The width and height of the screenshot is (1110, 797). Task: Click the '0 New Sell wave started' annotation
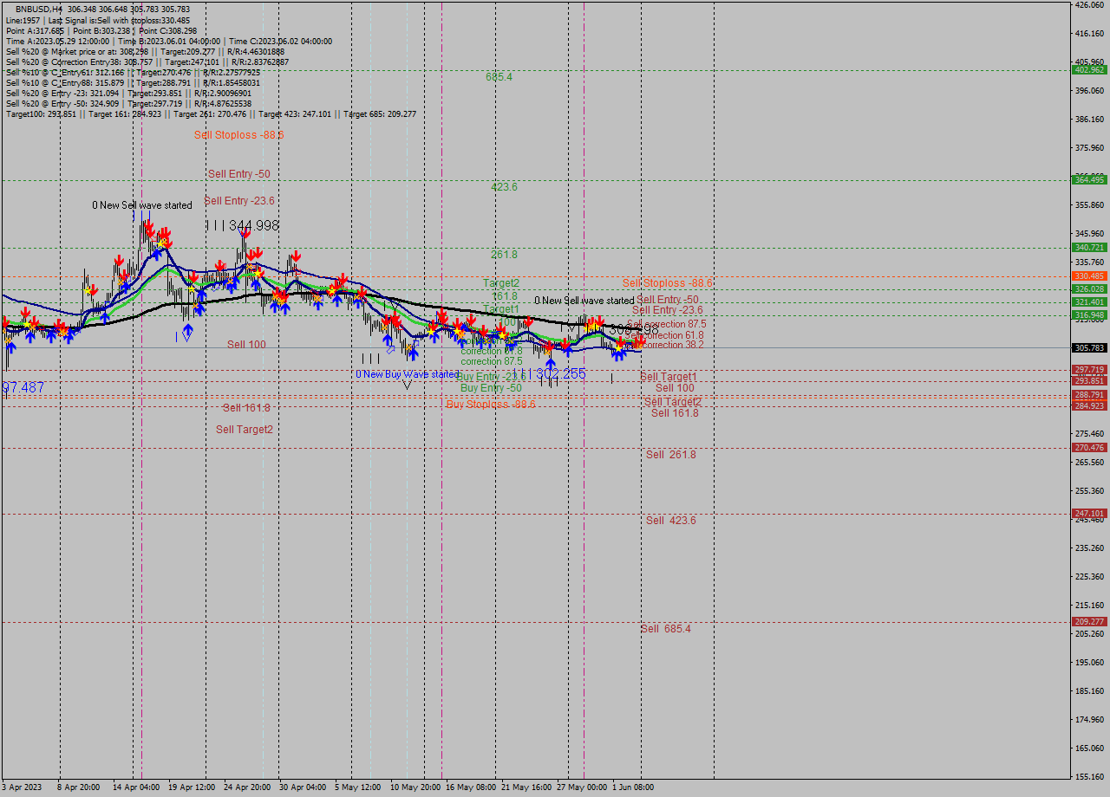141,205
